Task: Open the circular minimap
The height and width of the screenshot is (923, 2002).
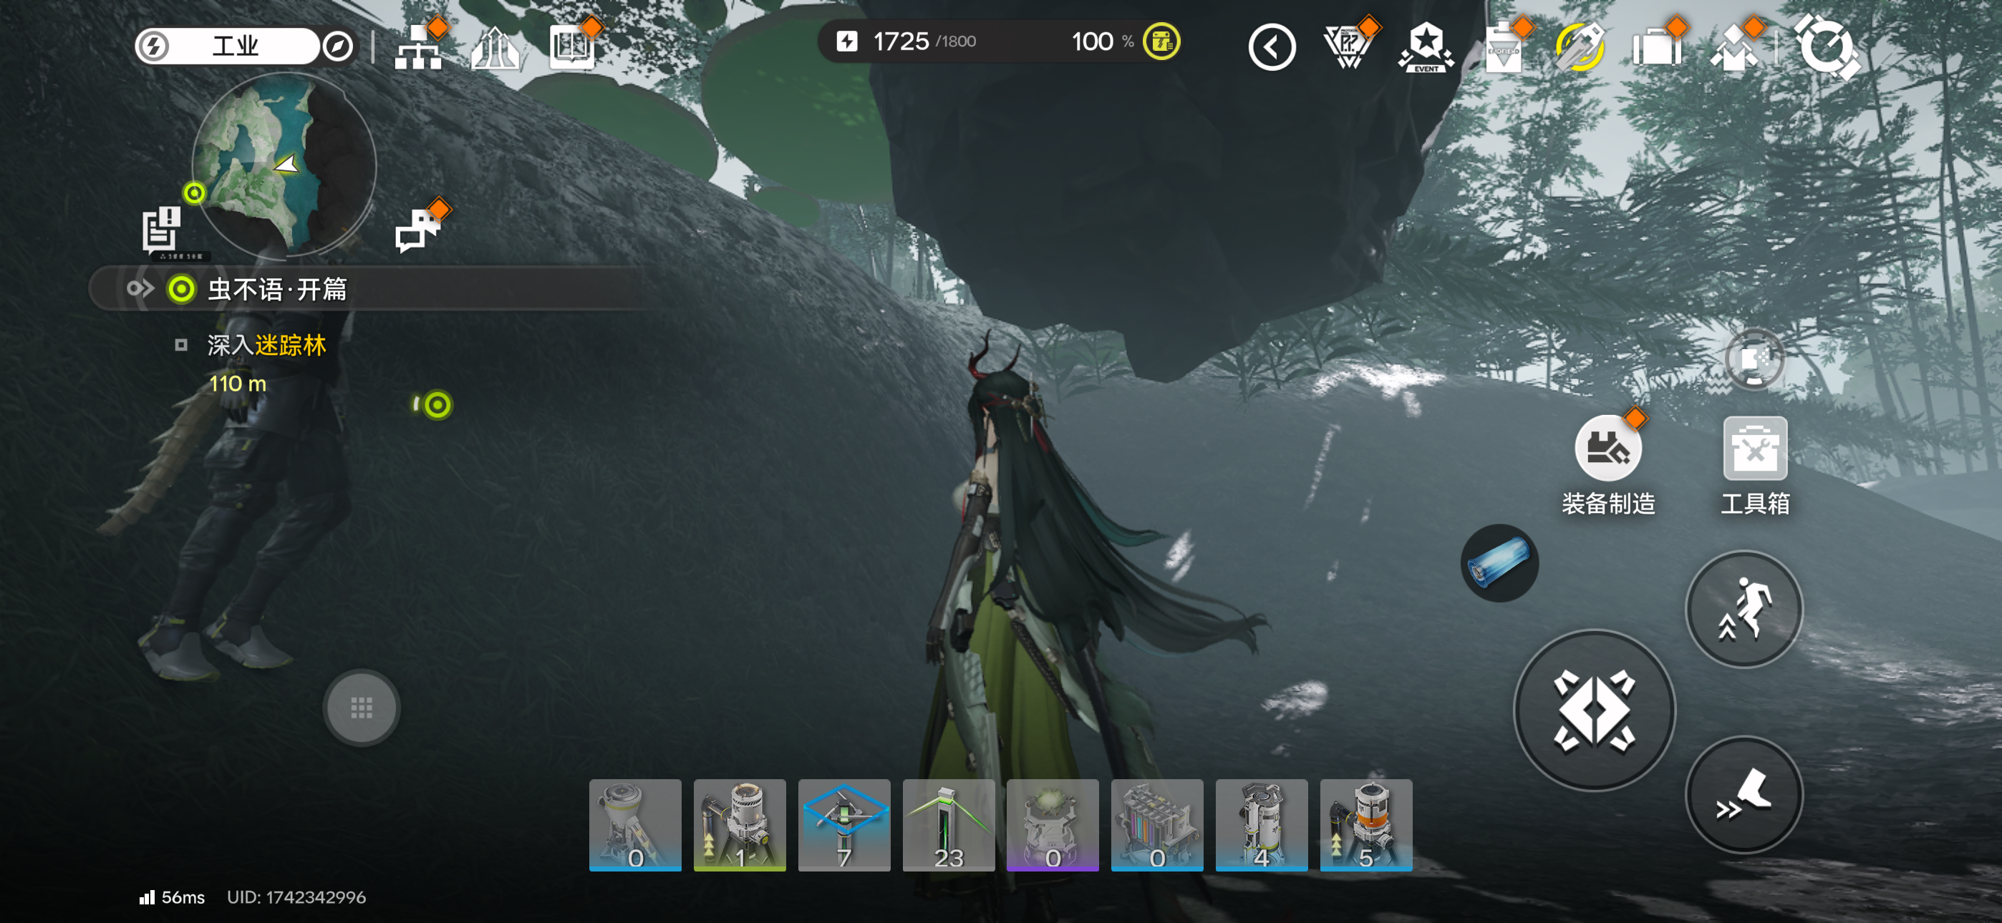Action: [284, 165]
